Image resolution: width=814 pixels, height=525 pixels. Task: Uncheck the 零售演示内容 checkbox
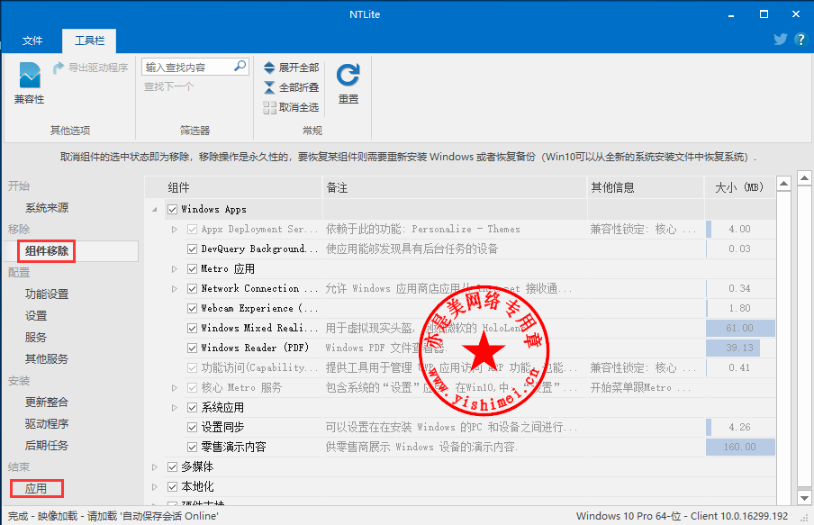192,448
